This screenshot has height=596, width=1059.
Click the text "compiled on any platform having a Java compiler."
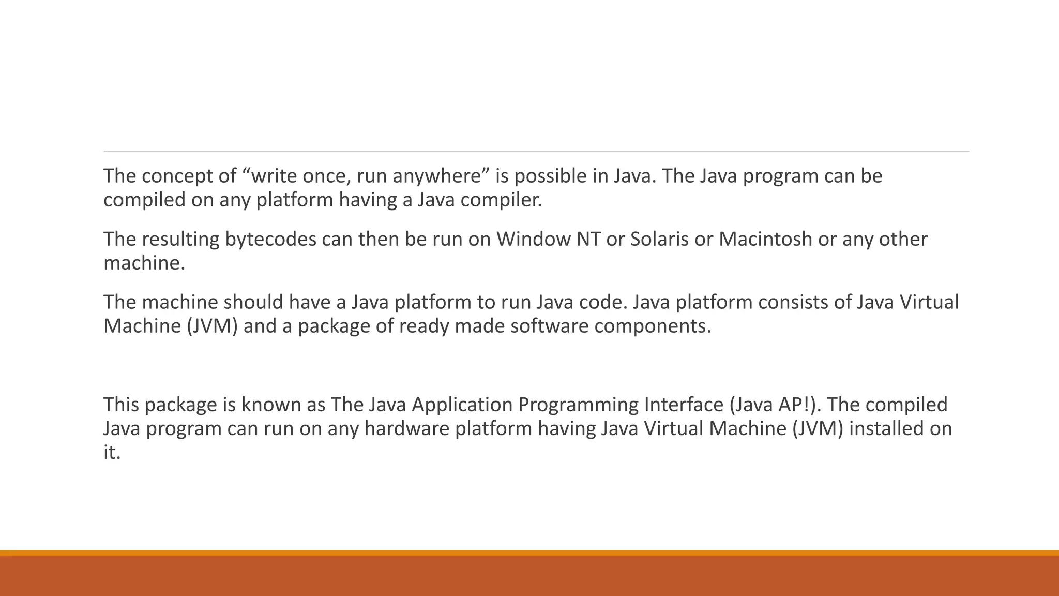[323, 200]
